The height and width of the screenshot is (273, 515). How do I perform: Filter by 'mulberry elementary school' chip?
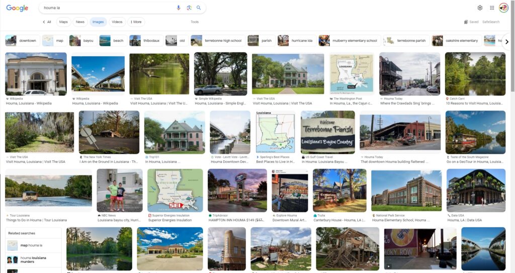tap(350, 41)
